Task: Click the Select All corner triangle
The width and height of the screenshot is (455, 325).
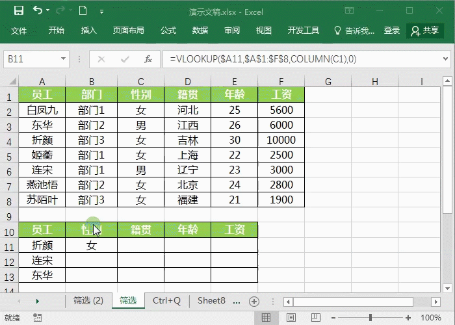Action: click(x=12, y=81)
